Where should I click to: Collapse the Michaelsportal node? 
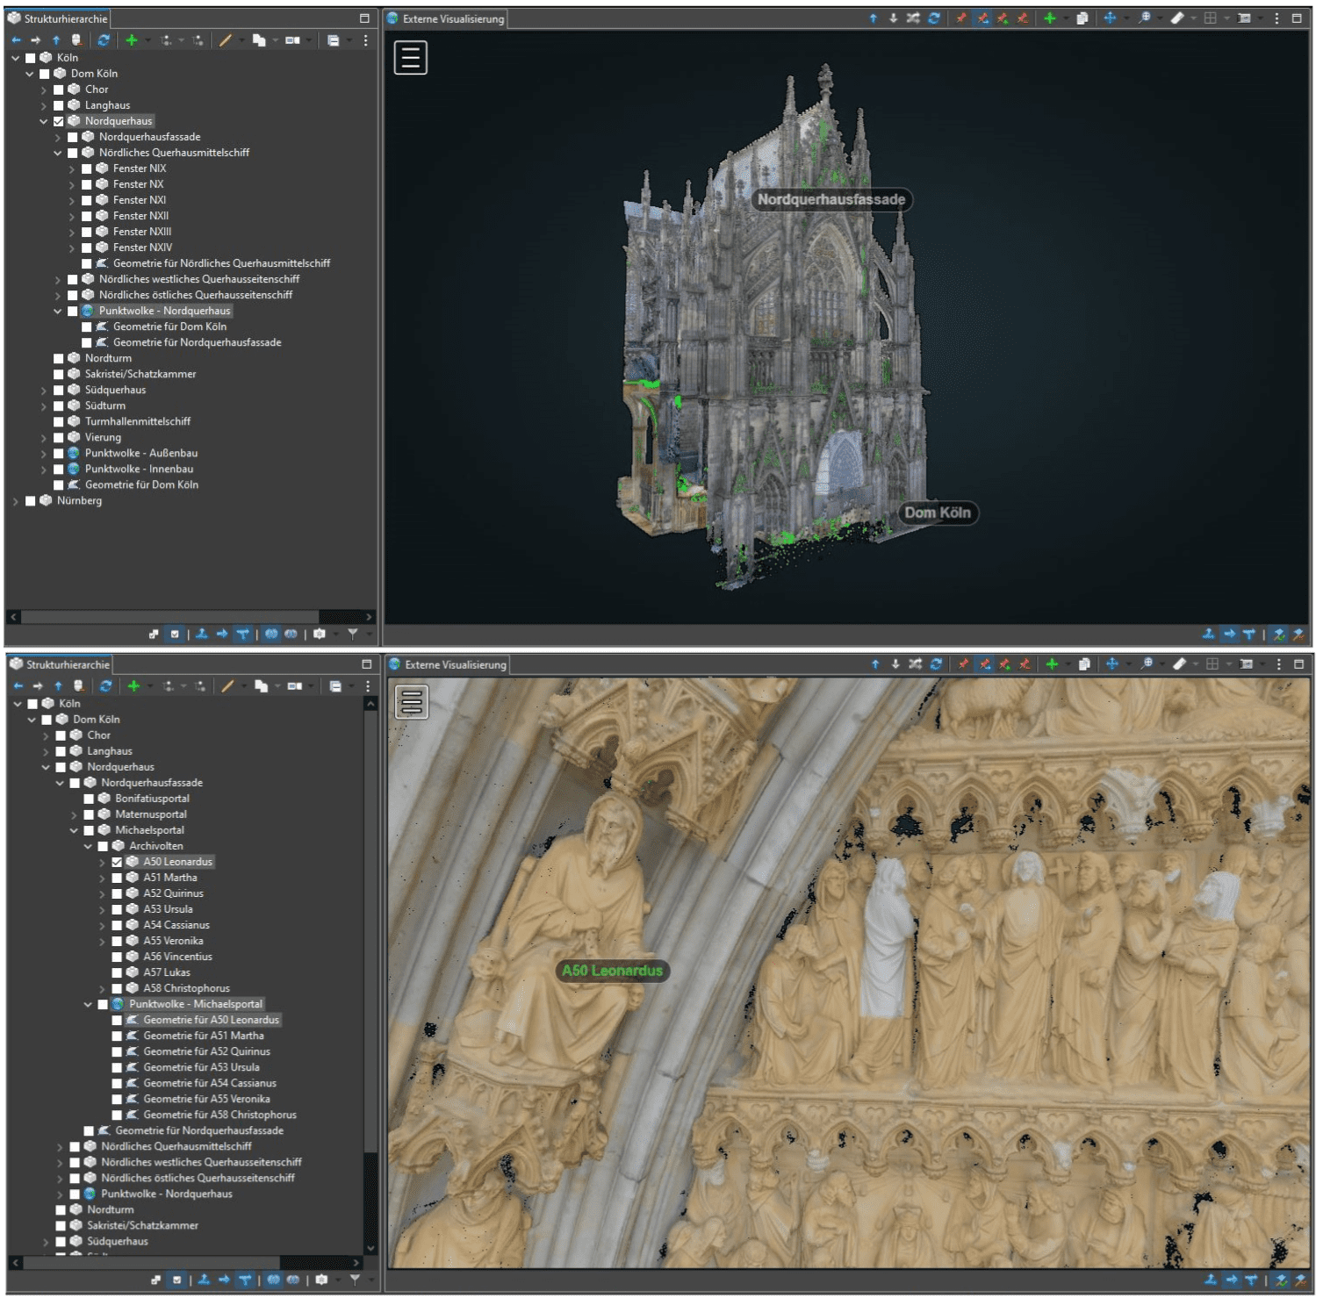pyautogui.click(x=74, y=830)
